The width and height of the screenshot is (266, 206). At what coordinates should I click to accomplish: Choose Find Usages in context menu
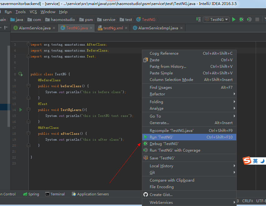189,88
